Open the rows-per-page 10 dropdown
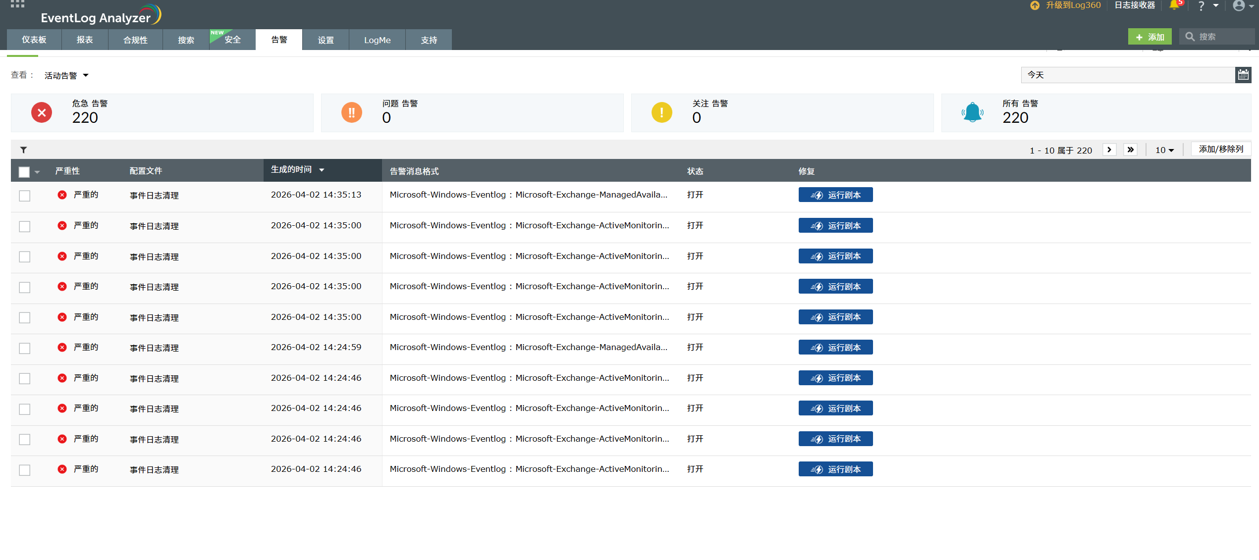The width and height of the screenshot is (1259, 560). [x=1164, y=150]
